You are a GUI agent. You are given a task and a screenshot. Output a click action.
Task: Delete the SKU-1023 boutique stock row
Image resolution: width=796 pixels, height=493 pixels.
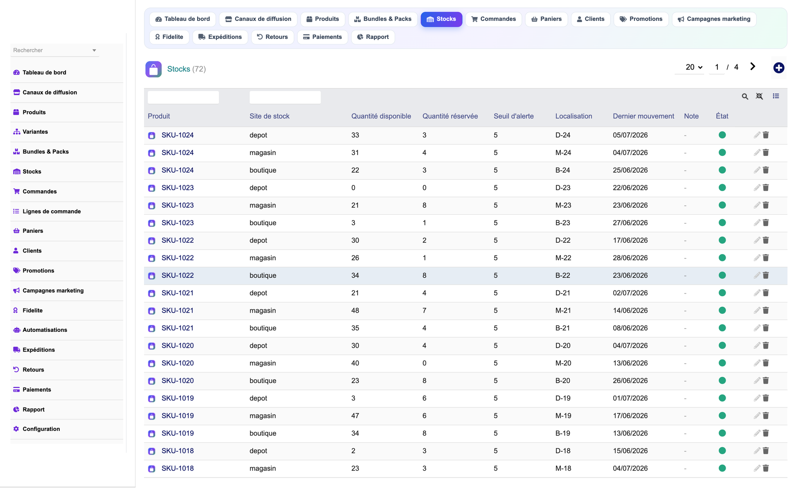[x=766, y=223]
